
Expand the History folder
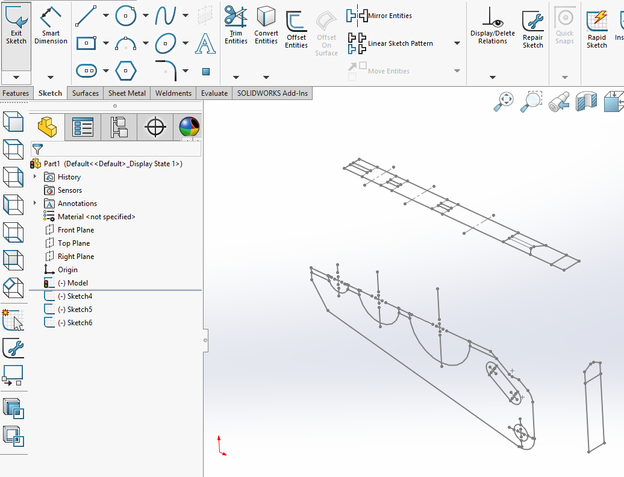(35, 176)
